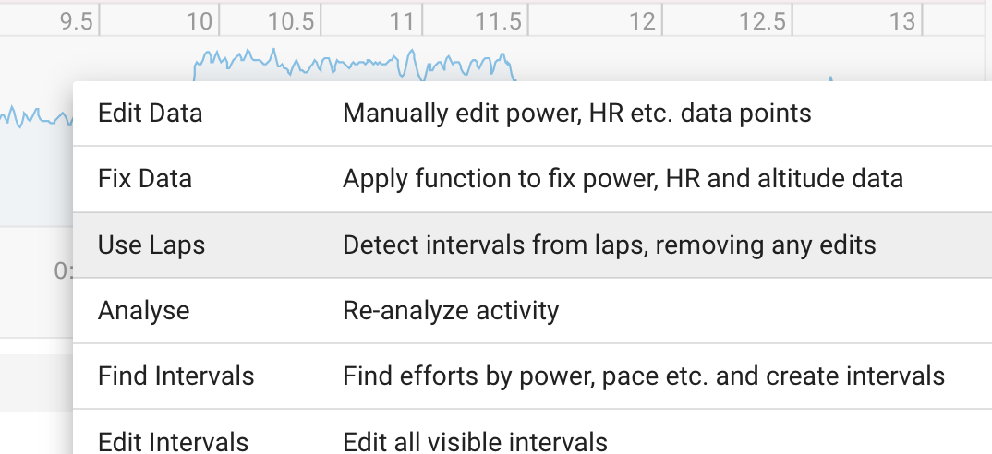This screenshot has height=454, width=992.
Task: Click the 11 mark on the axis
Action: point(403,21)
